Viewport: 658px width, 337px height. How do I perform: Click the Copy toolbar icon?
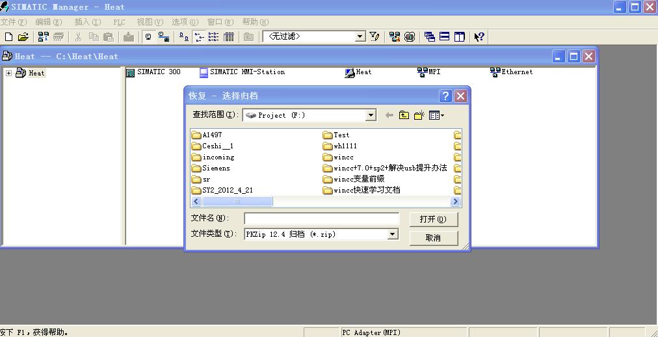click(94, 37)
